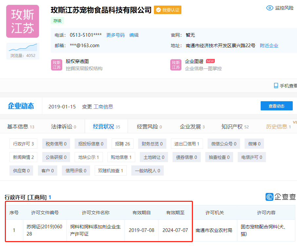Select the 招聘 26 filter
Image resolution: width=297 pixels, height=246 pixels.
tap(122, 144)
